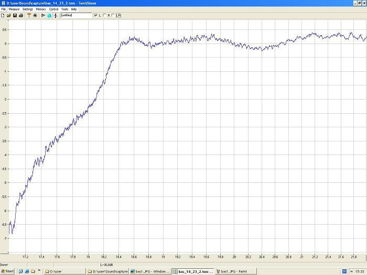The image size is (367, 275).
Task: Save measurement with floppy disk icon
Action: (x=15, y=15)
